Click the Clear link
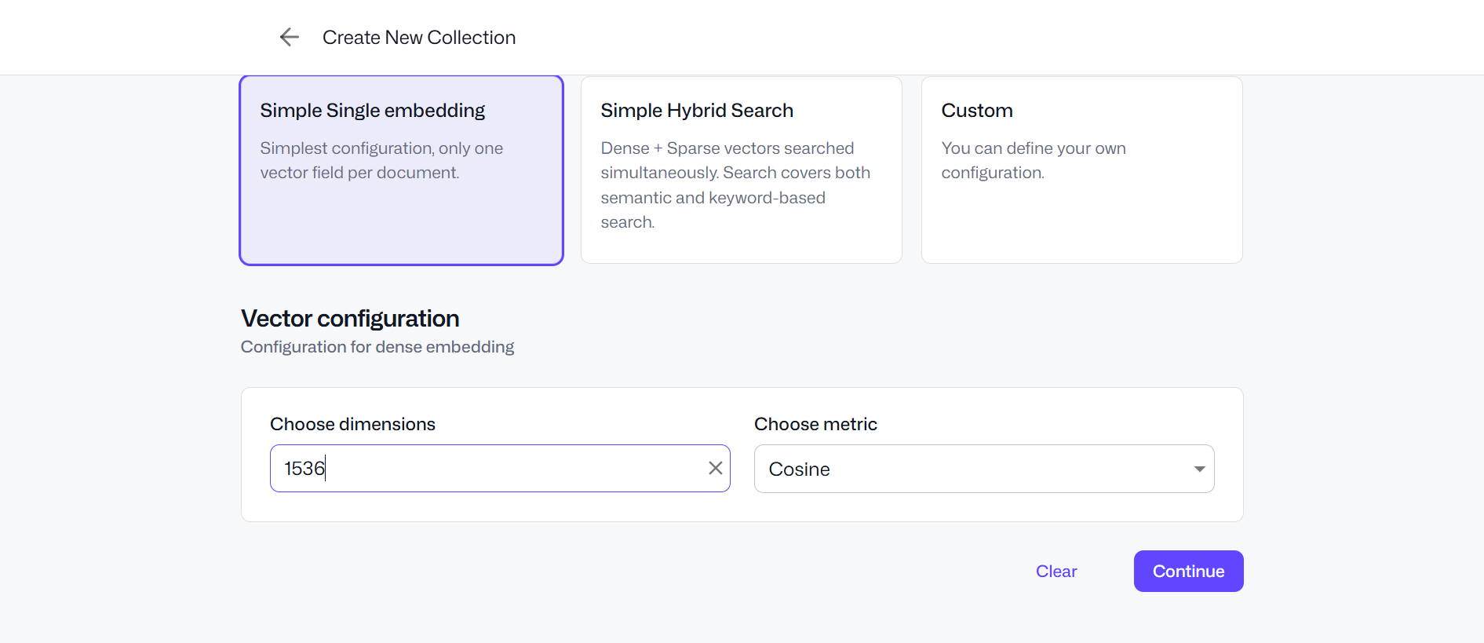 (x=1056, y=572)
